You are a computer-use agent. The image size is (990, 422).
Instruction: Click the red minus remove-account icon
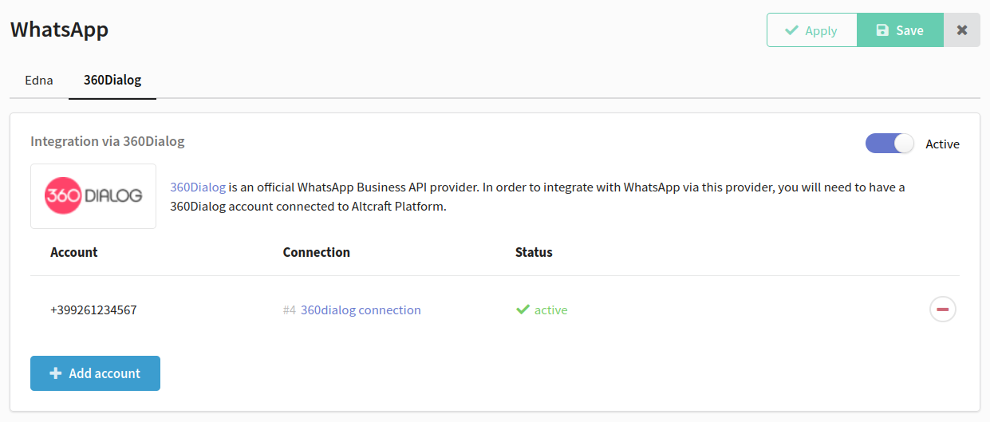coord(942,310)
